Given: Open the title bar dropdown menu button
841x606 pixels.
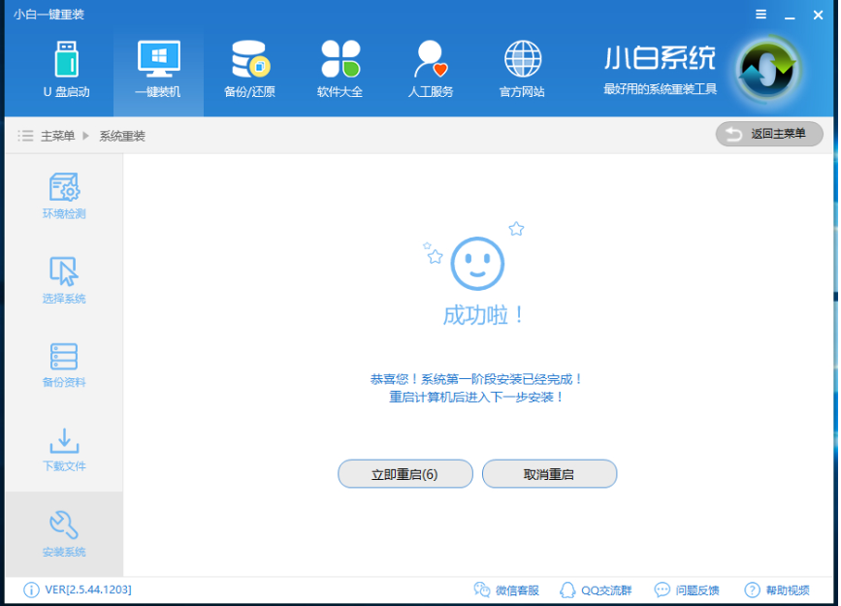Looking at the screenshot, I should [760, 14].
